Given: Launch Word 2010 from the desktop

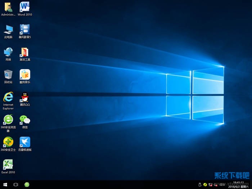Looking at the screenshot, I should (24, 7).
